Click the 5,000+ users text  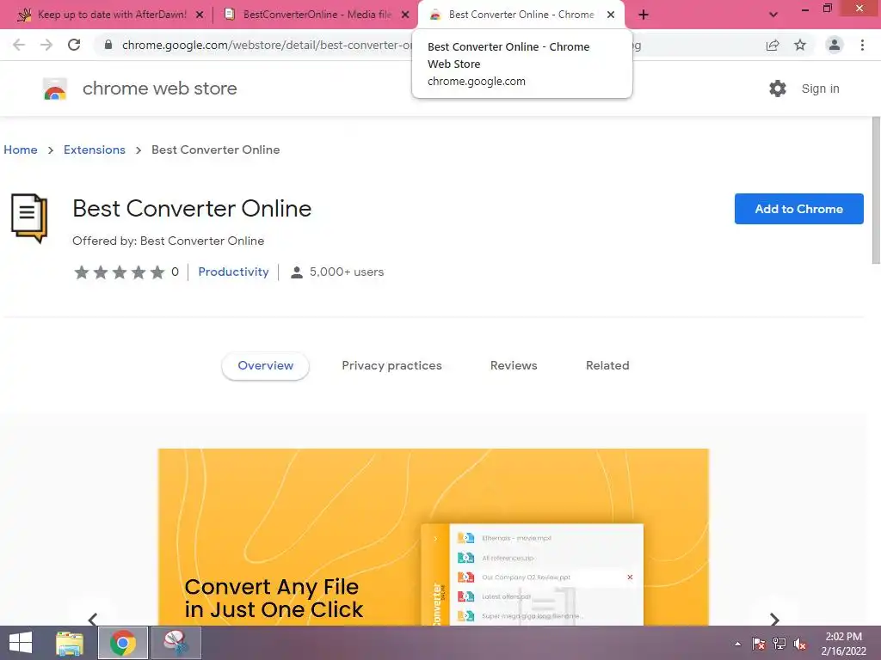point(346,272)
